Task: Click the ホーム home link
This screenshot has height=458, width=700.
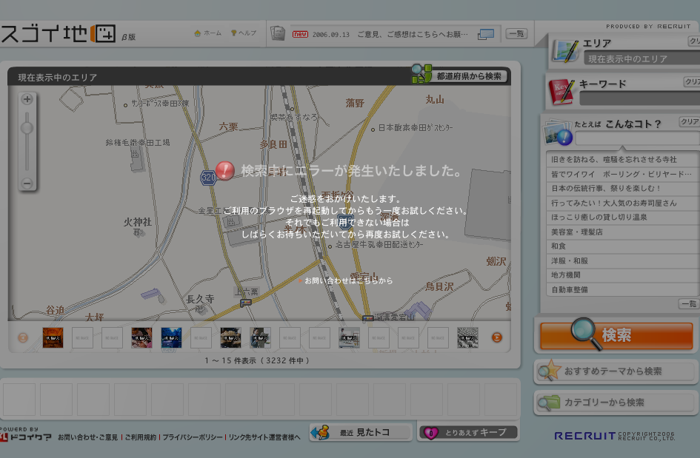Action: coord(207,33)
